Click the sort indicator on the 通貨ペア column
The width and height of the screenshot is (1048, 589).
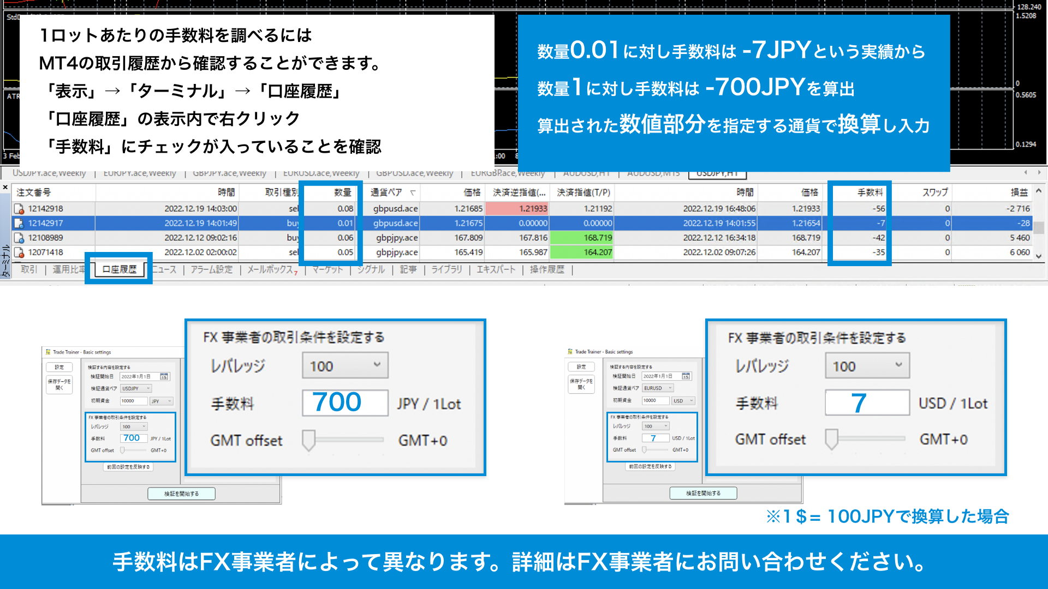pyautogui.click(x=413, y=193)
